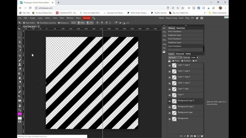Select the Path Select tool
The width and height of the screenshot is (246, 138).
click(x=20, y=96)
